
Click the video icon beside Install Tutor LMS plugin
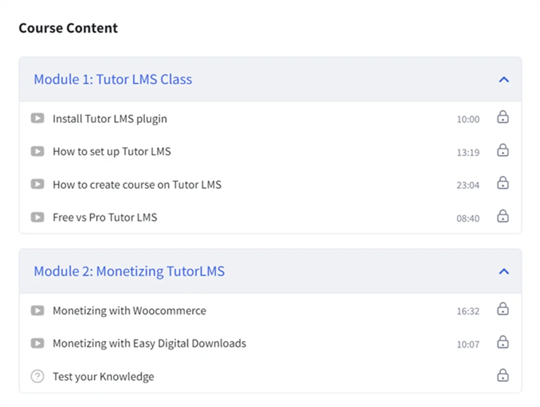37,118
